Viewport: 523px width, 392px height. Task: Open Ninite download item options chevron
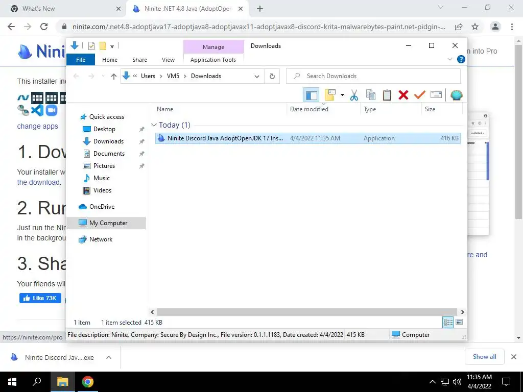109,357
